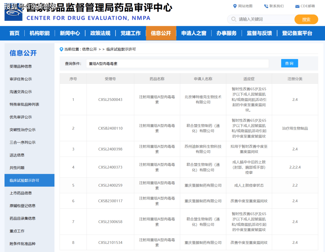Viewport: 325px width, 252px height.
Task: Open 联系我们 link
Action: click(x=277, y=6)
